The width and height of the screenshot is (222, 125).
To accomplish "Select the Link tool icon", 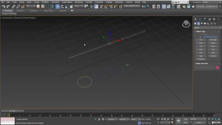I will [14, 7].
